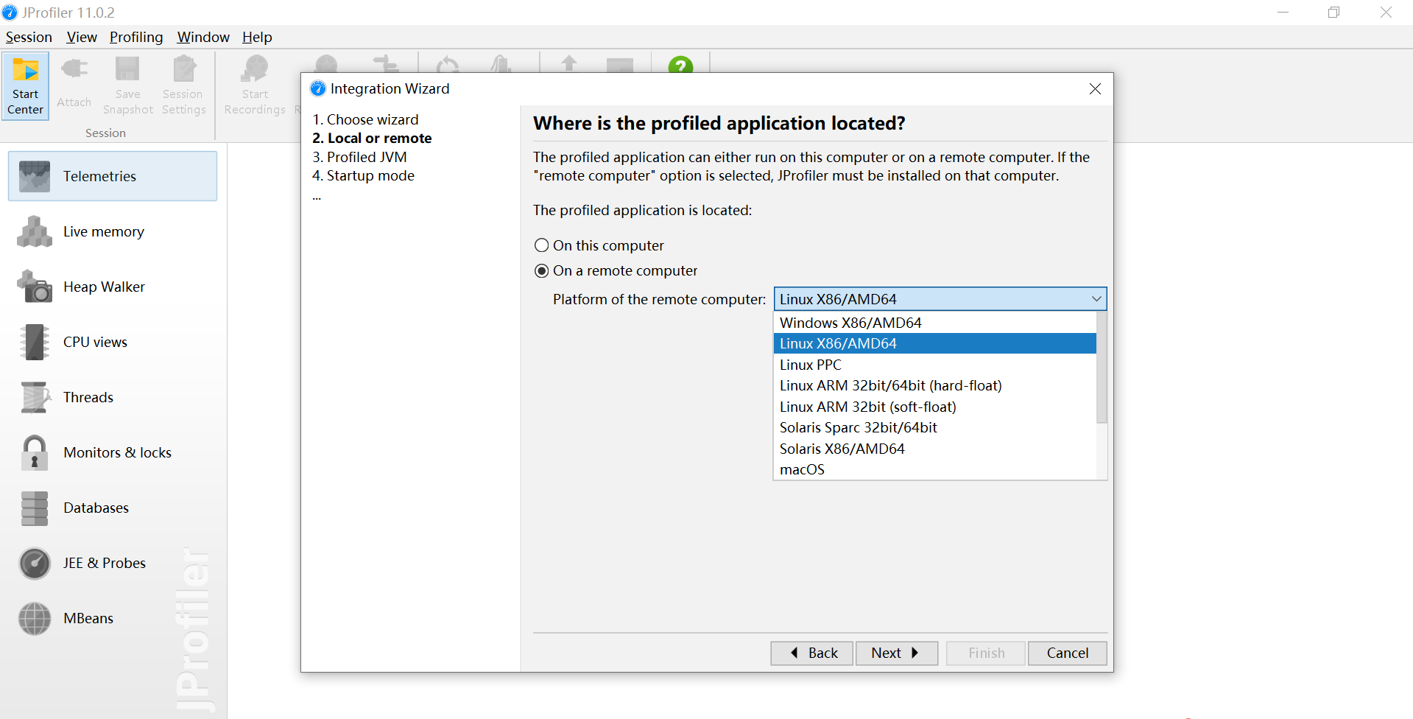Click Save Snapshot toolbar icon

(x=127, y=86)
